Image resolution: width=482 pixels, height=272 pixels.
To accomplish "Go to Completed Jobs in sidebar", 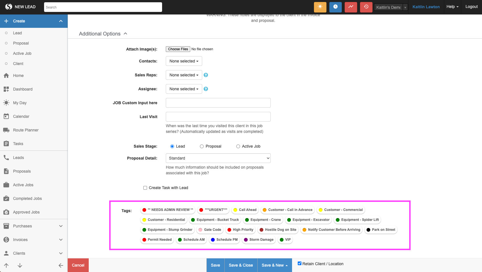I will click(x=27, y=198).
